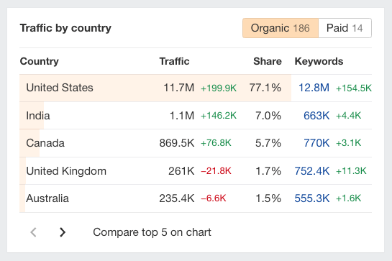
Task: Select the United States country name
Action: pyautogui.click(x=60, y=88)
